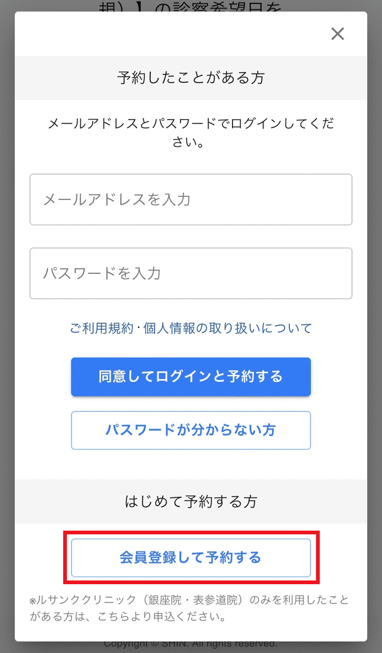Image resolution: width=382 pixels, height=653 pixels.
Task: Close the login dialog with the X icon
Action: pos(338,34)
